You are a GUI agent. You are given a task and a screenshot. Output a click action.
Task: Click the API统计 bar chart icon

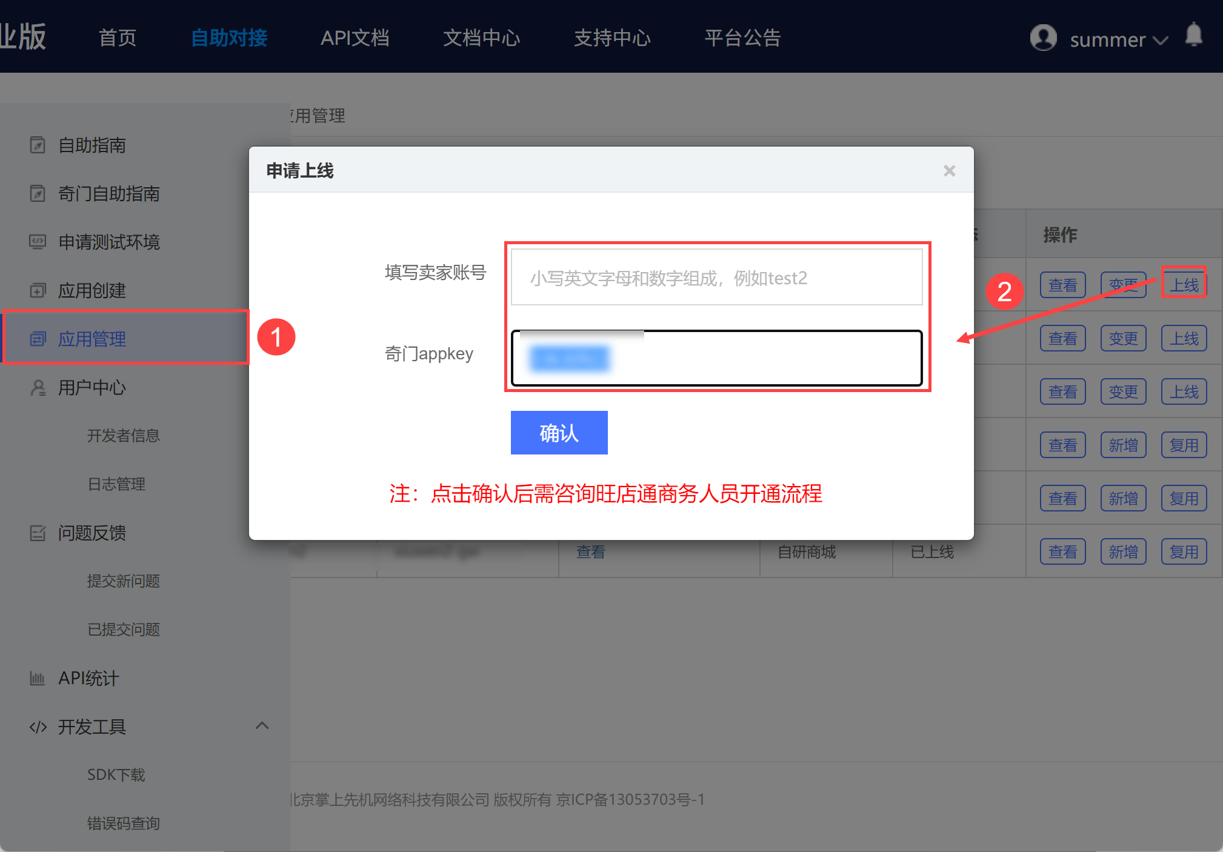coord(38,679)
